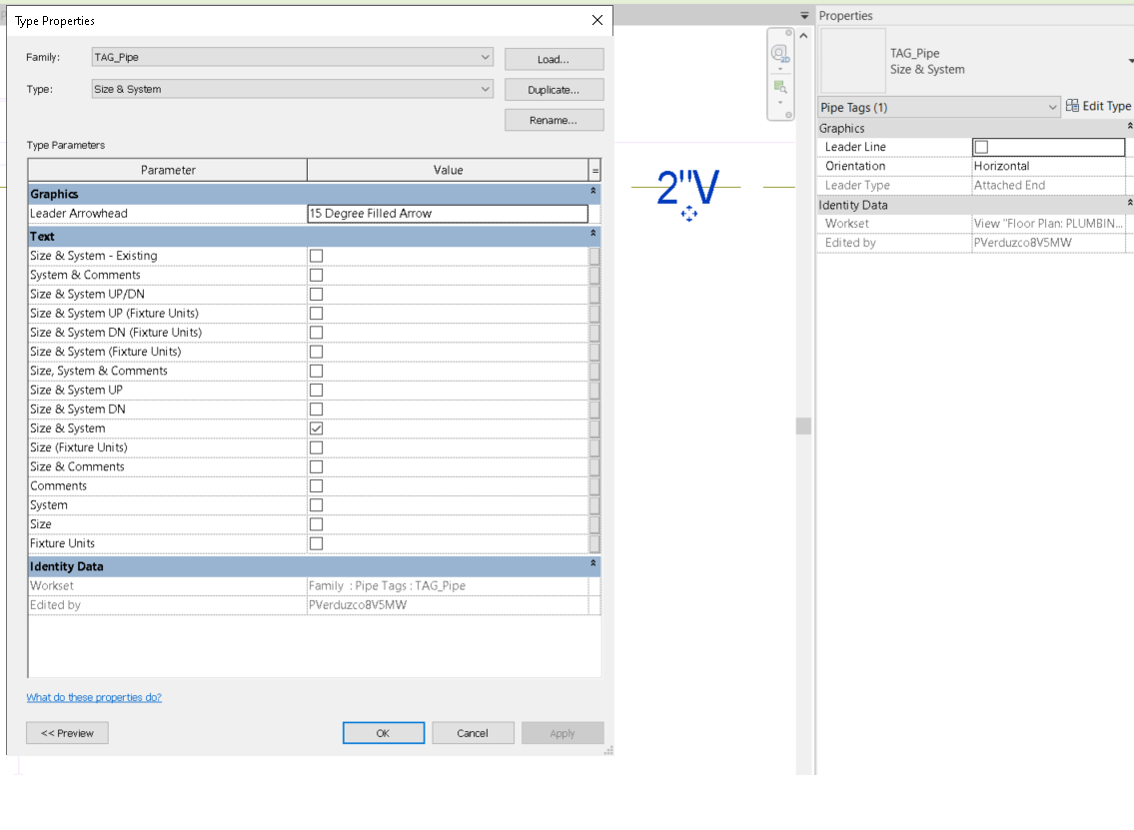
Task: Check the Leader Line checkbox
Action: (980, 147)
